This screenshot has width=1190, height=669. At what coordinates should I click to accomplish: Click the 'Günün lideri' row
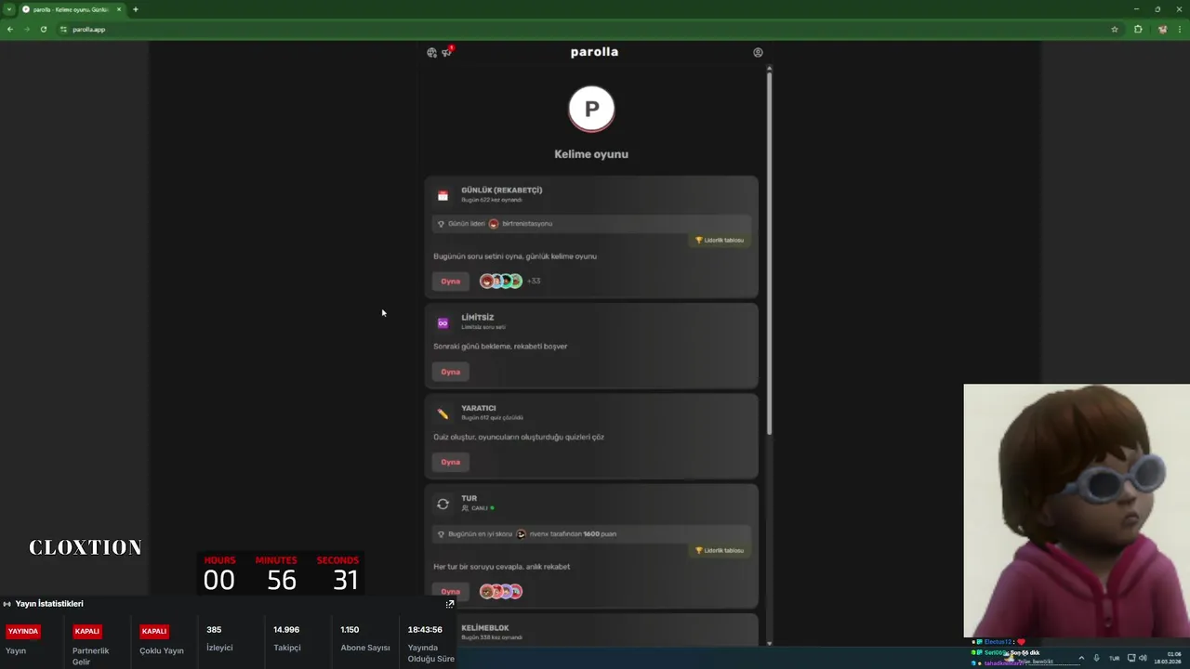click(591, 224)
